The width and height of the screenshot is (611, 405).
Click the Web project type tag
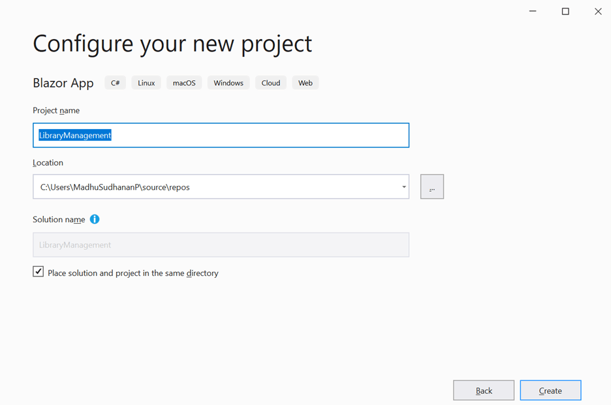pos(305,83)
